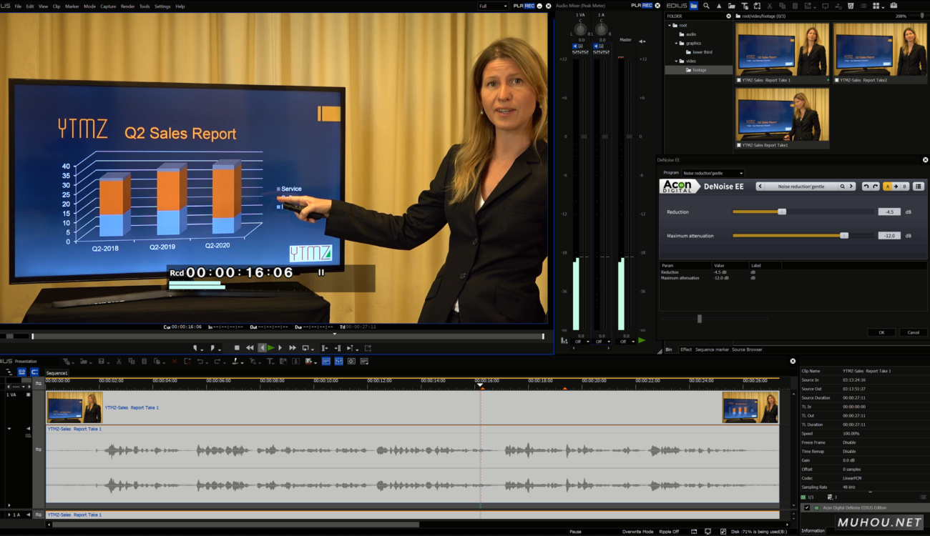930x536 pixels.
Task: Check the YTMZ-Sales Report Take2 checkbox
Action: coord(836,80)
